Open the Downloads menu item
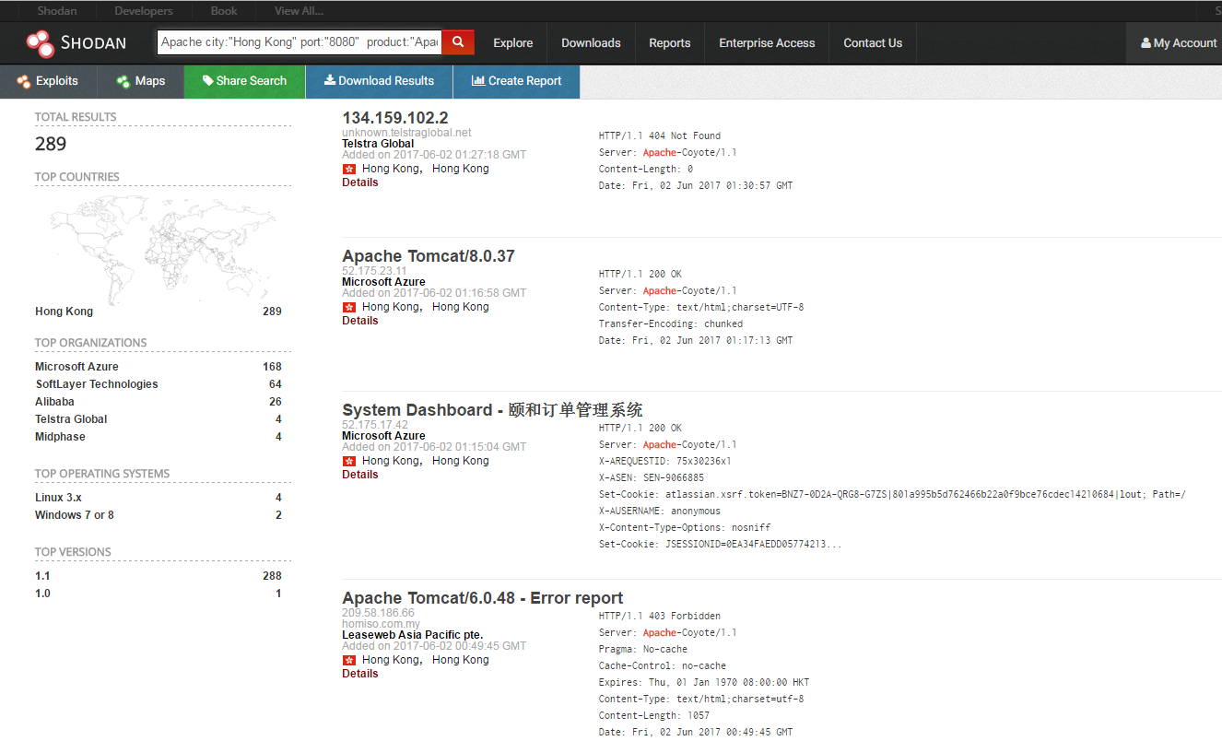Image resolution: width=1222 pixels, height=741 pixels. click(591, 43)
